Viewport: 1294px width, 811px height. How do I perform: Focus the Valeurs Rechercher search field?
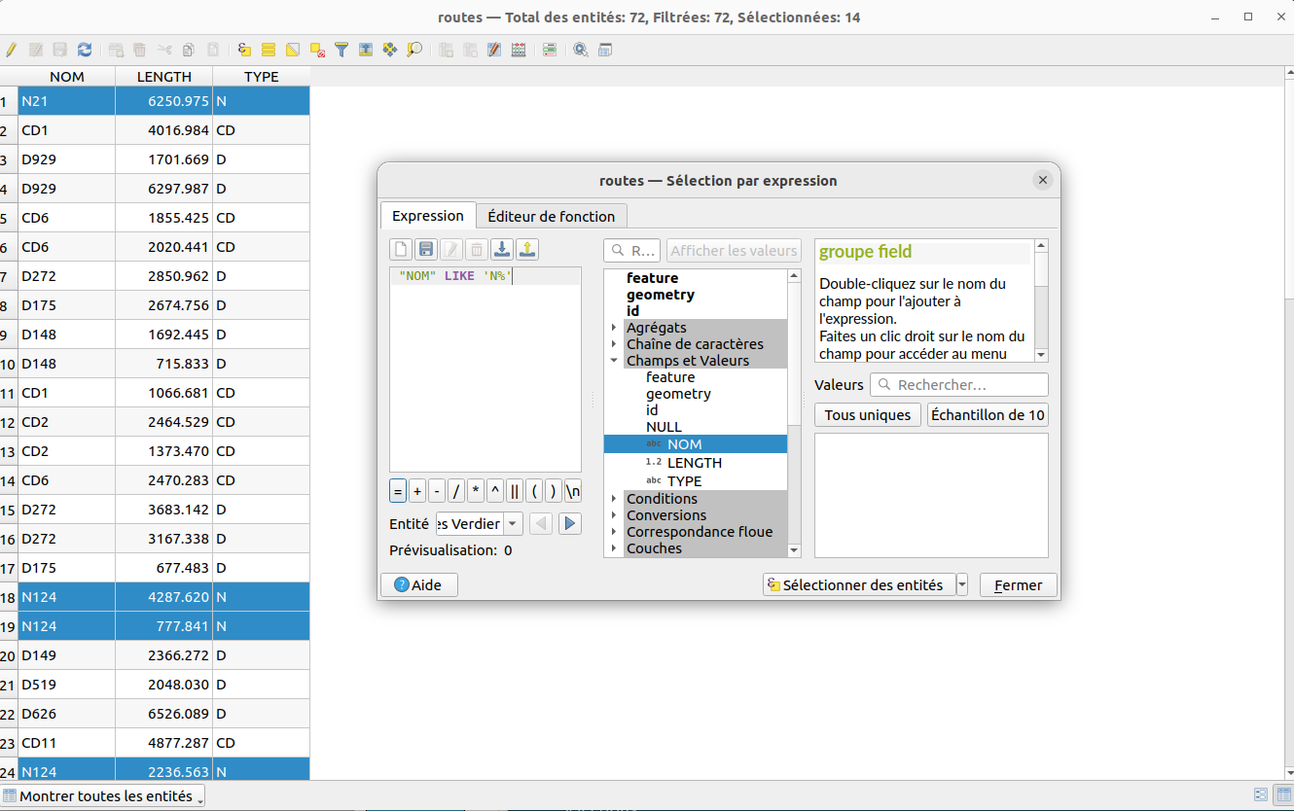click(x=959, y=385)
